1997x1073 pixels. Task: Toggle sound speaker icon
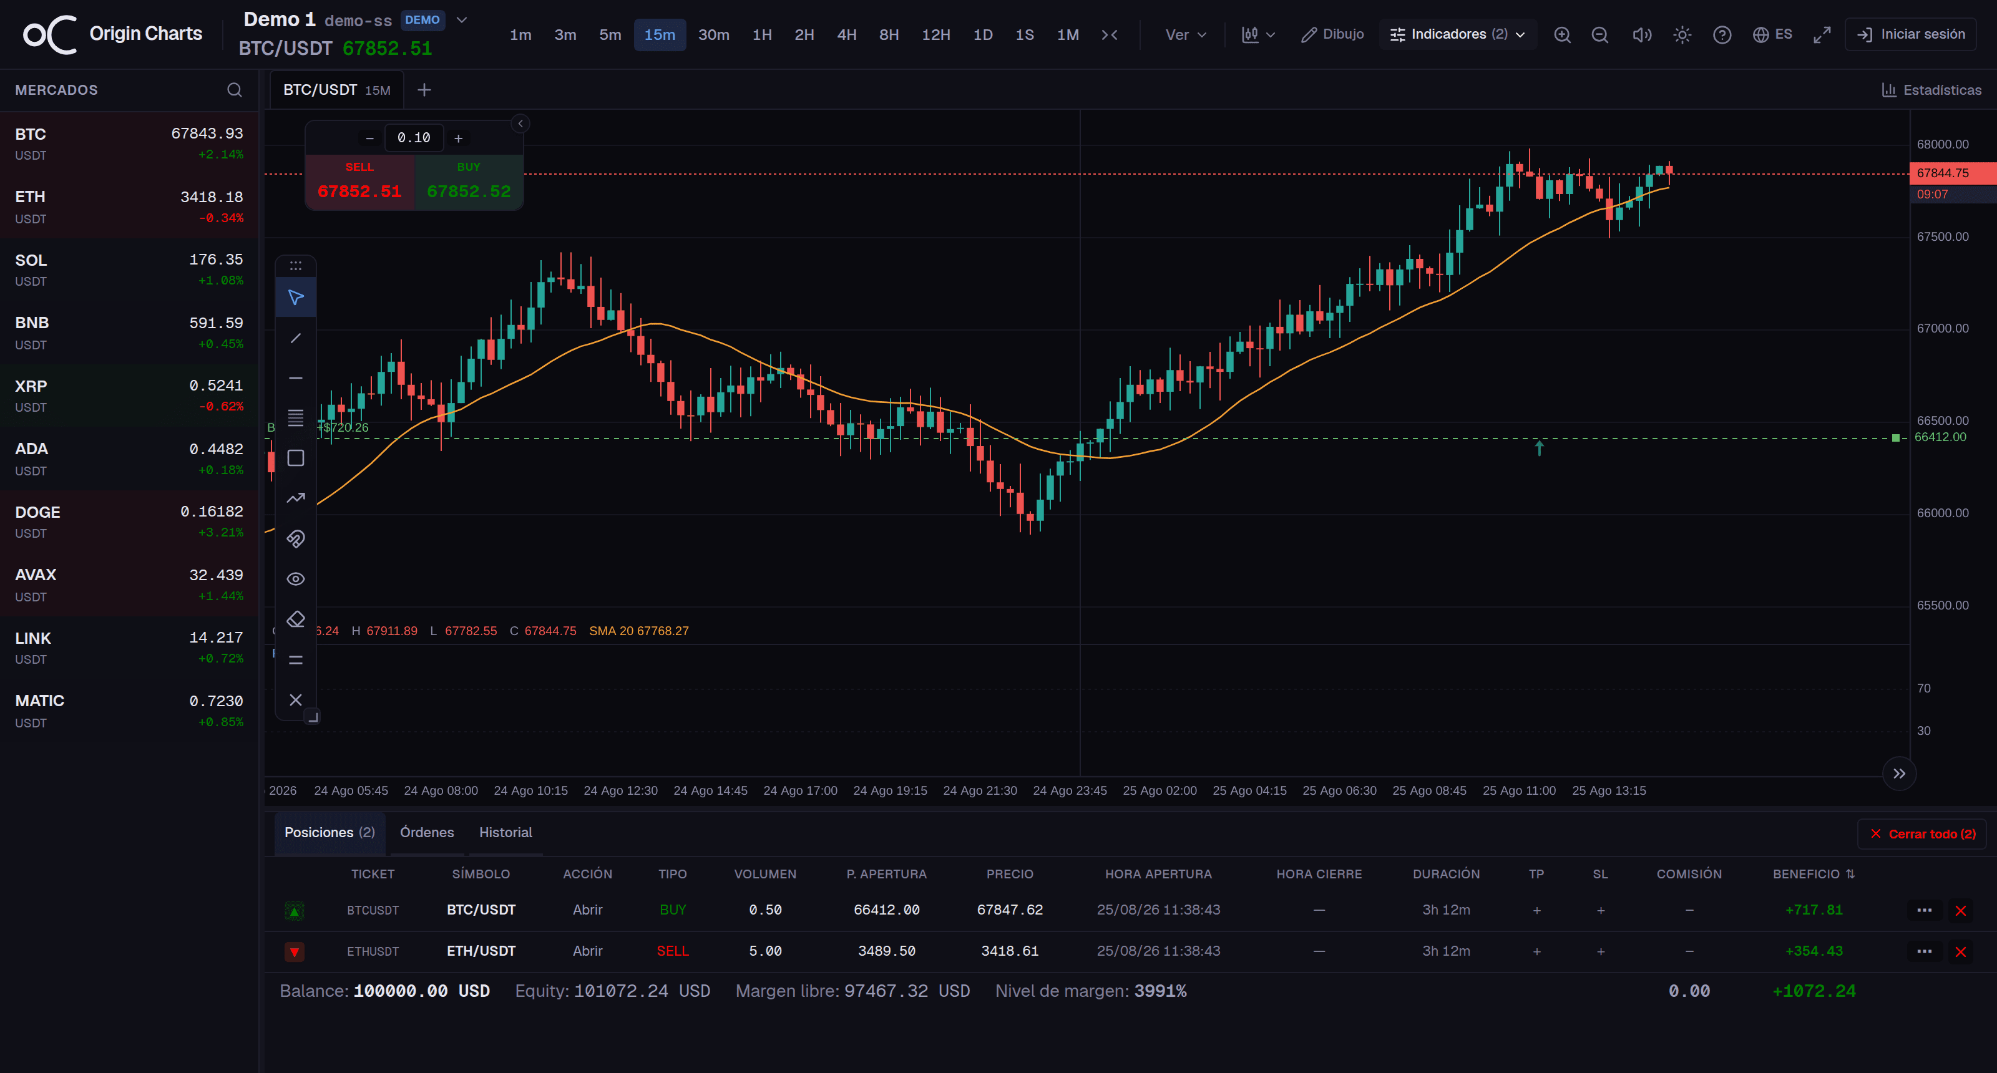pyautogui.click(x=1641, y=35)
